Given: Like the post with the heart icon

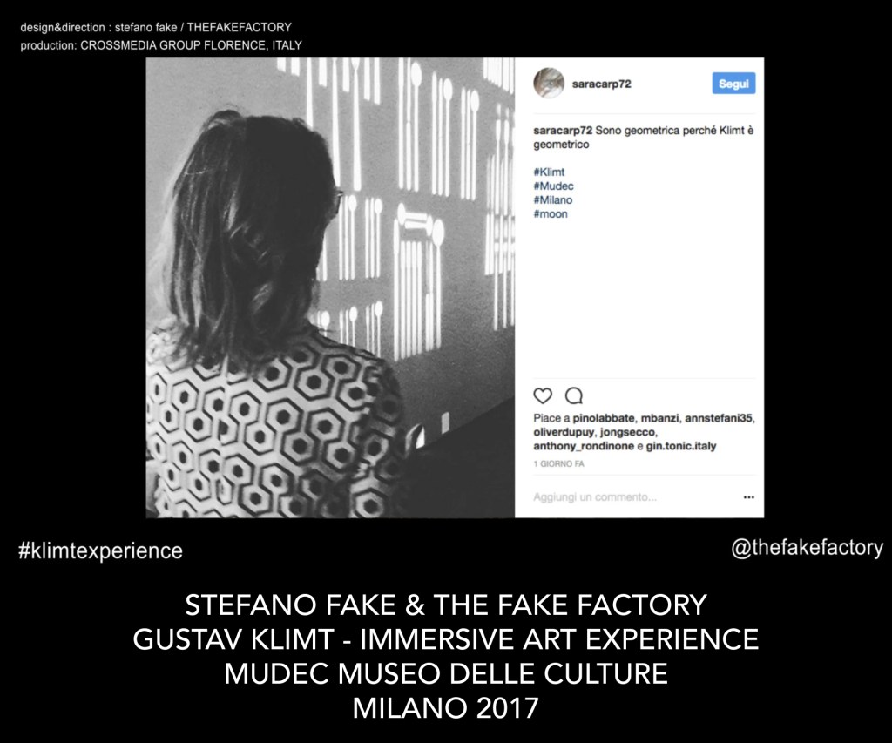Looking at the screenshot, I should pos(543,395).
